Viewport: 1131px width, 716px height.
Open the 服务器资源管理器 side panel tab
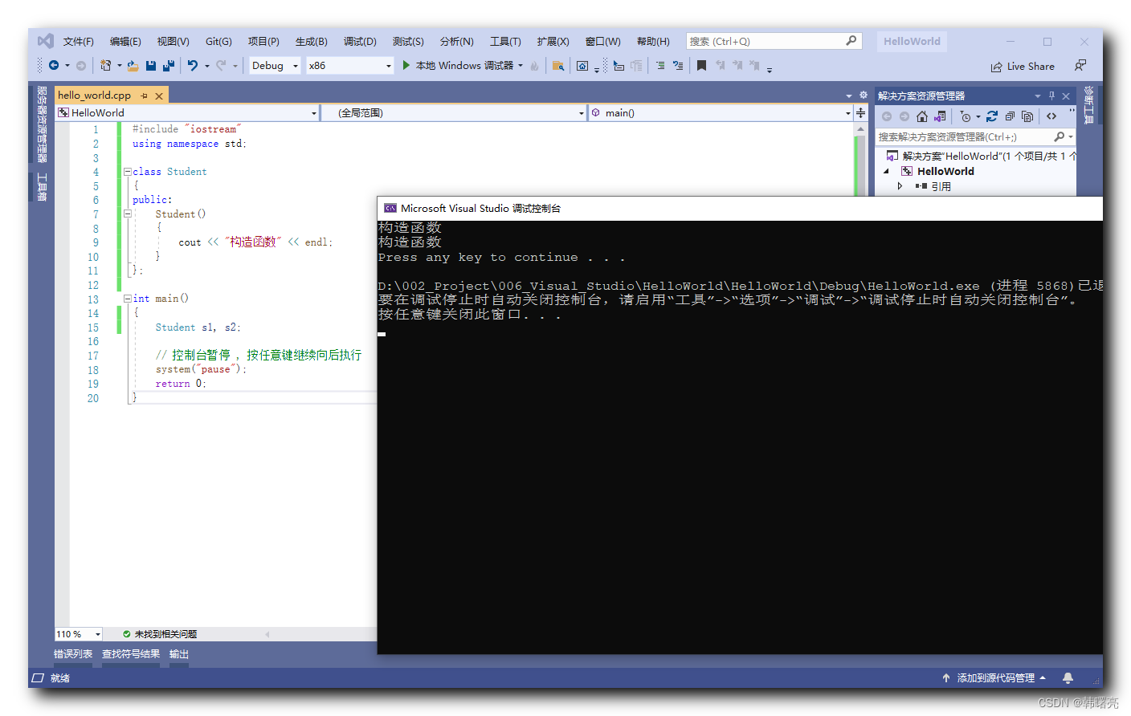42,124
